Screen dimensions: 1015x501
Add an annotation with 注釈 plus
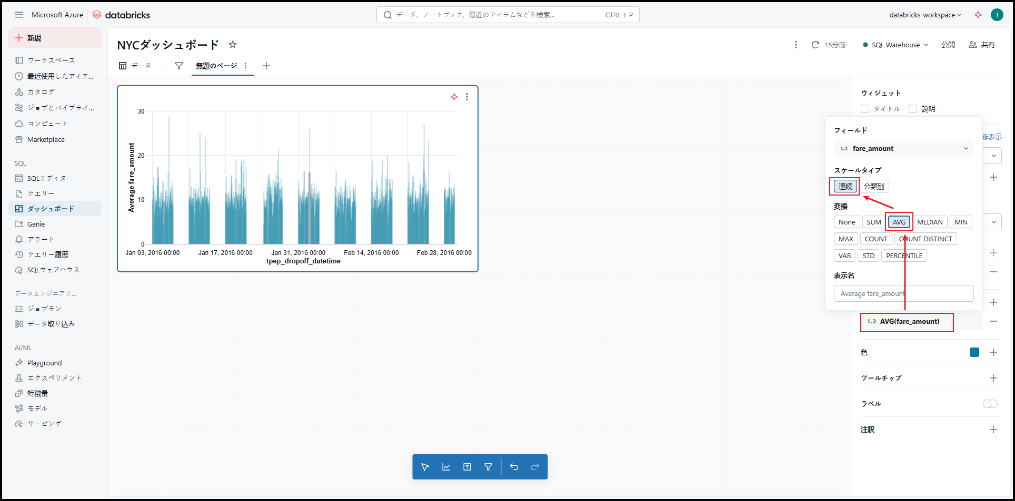[993, 430]
